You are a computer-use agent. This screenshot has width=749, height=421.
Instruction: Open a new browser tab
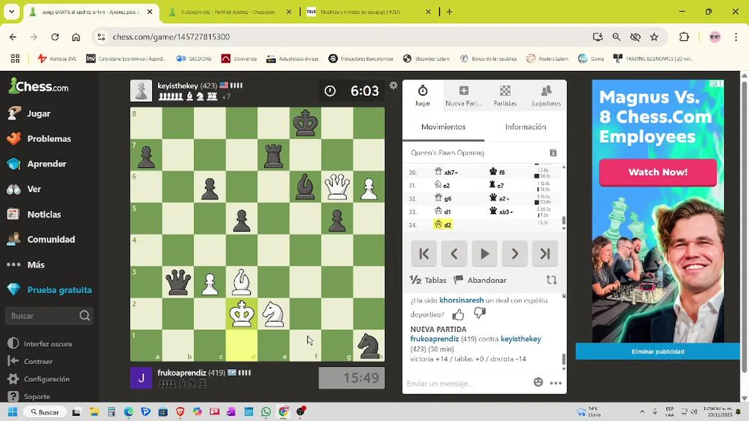coord(449,12)
